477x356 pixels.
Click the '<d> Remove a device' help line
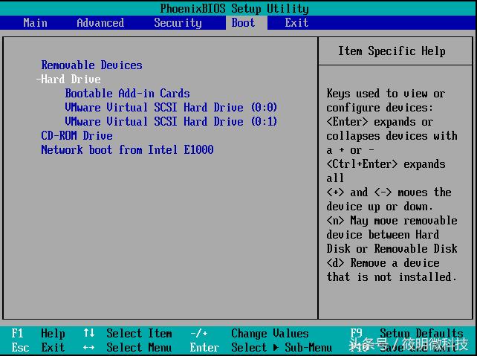coord(383,262)
